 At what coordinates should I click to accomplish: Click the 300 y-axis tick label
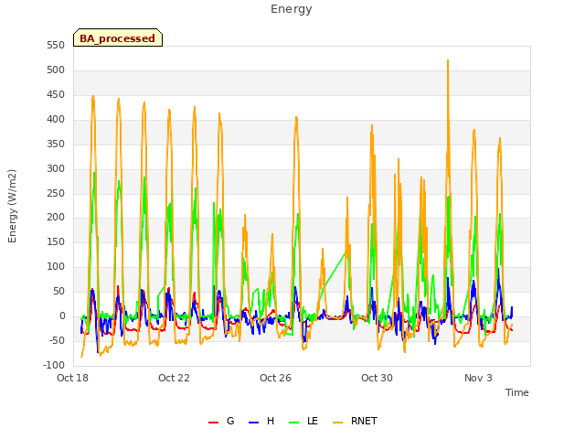pyautogui.click(x=56, y=168)
